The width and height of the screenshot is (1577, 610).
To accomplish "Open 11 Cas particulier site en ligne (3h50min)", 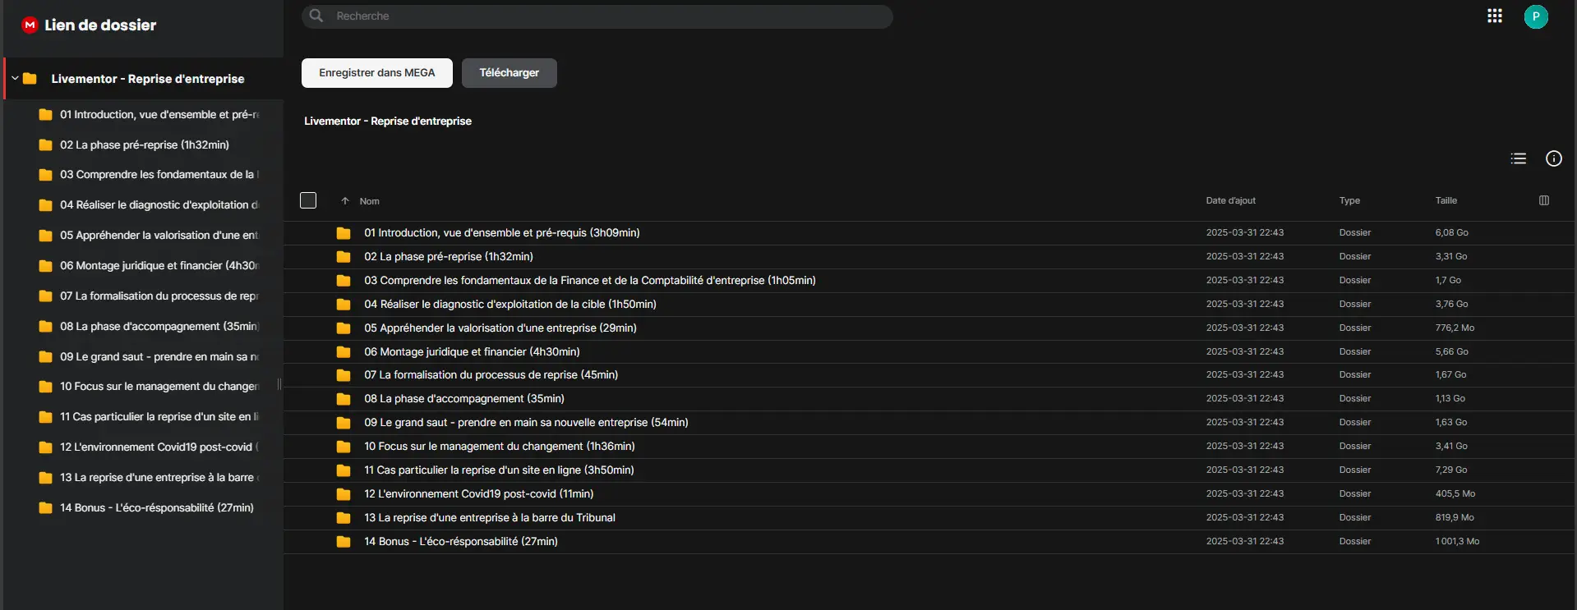I will tap(499, 470).
